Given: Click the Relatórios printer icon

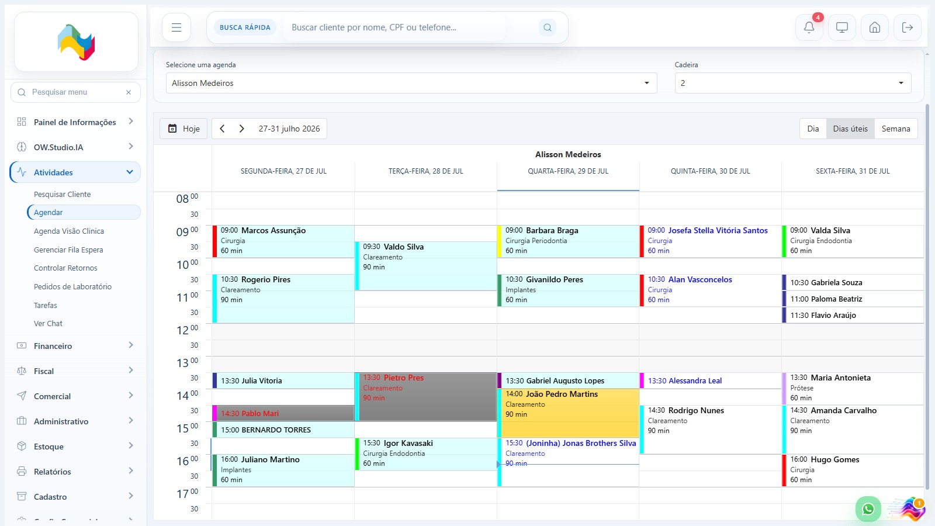Looking at the screenshot, I should [22, 471].
